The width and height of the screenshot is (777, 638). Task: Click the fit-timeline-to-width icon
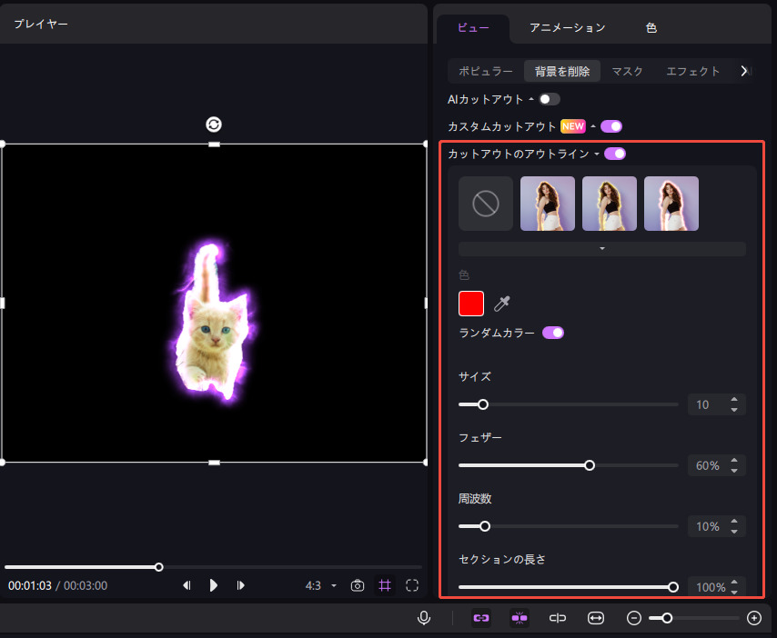pyautogui.click(x=596, y=618)
